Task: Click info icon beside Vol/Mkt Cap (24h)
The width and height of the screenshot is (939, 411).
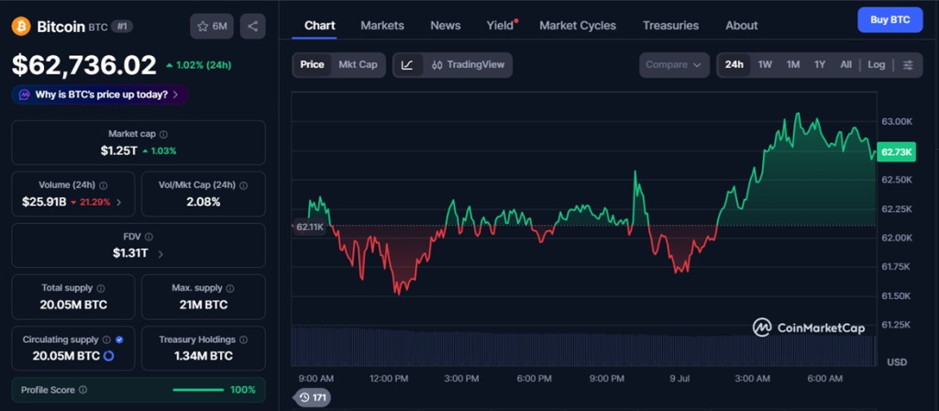Action: (x=243, y=185)
